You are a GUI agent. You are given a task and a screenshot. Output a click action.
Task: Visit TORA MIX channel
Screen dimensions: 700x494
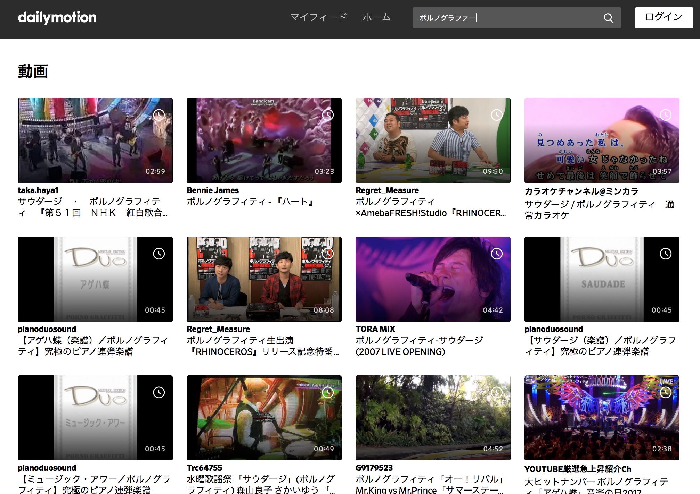point(375,329)
